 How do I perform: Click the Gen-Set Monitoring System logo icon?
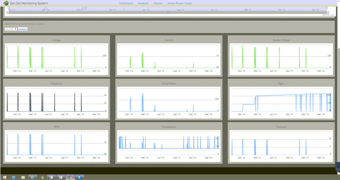pos(6,3)
